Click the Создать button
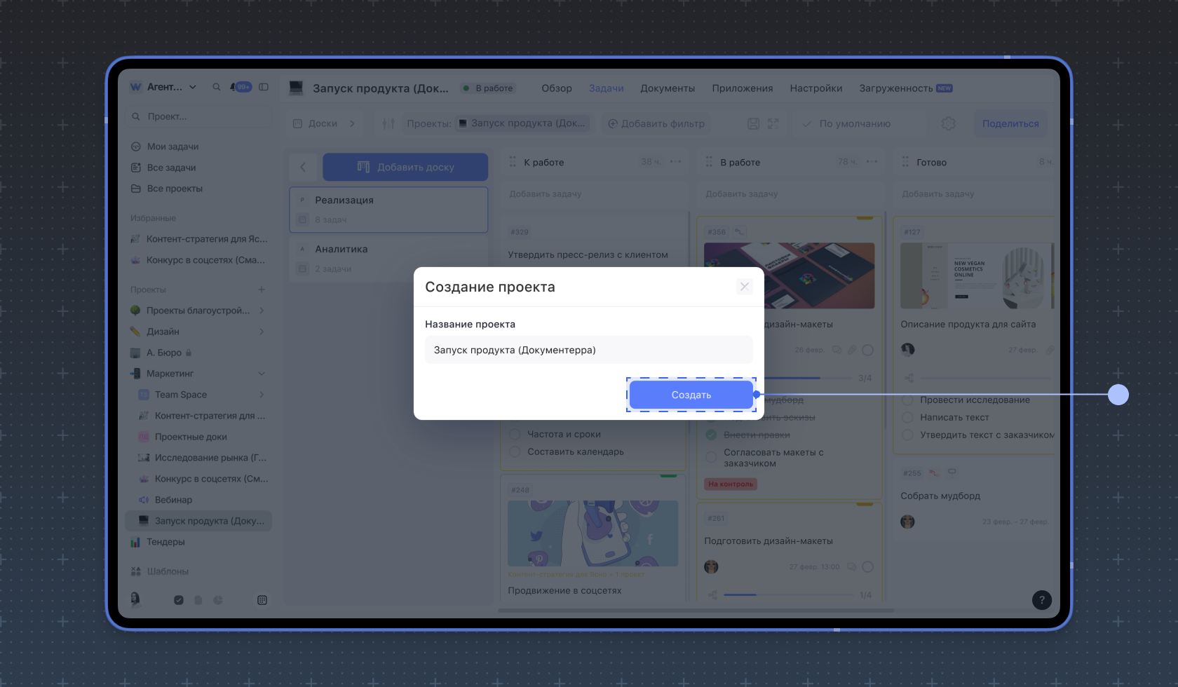This screenshot has width=1178, height=687. point(691,395)
